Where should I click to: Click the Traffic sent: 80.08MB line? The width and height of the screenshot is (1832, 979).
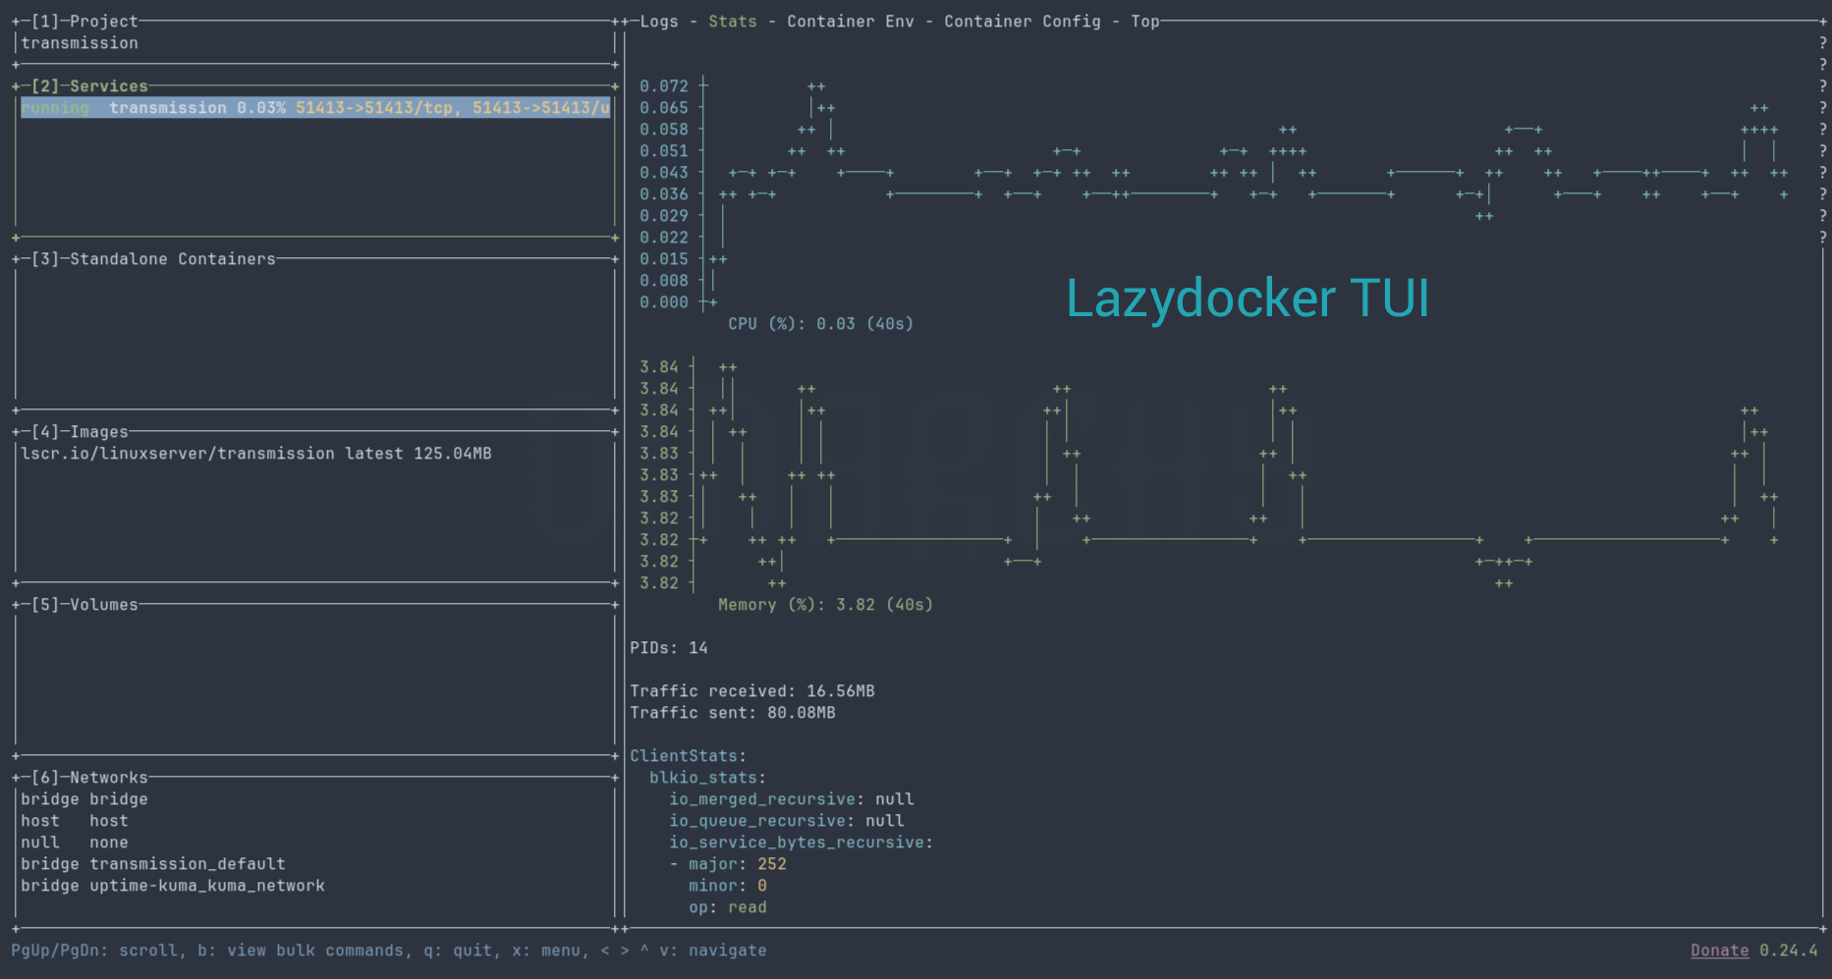[733, 713]
